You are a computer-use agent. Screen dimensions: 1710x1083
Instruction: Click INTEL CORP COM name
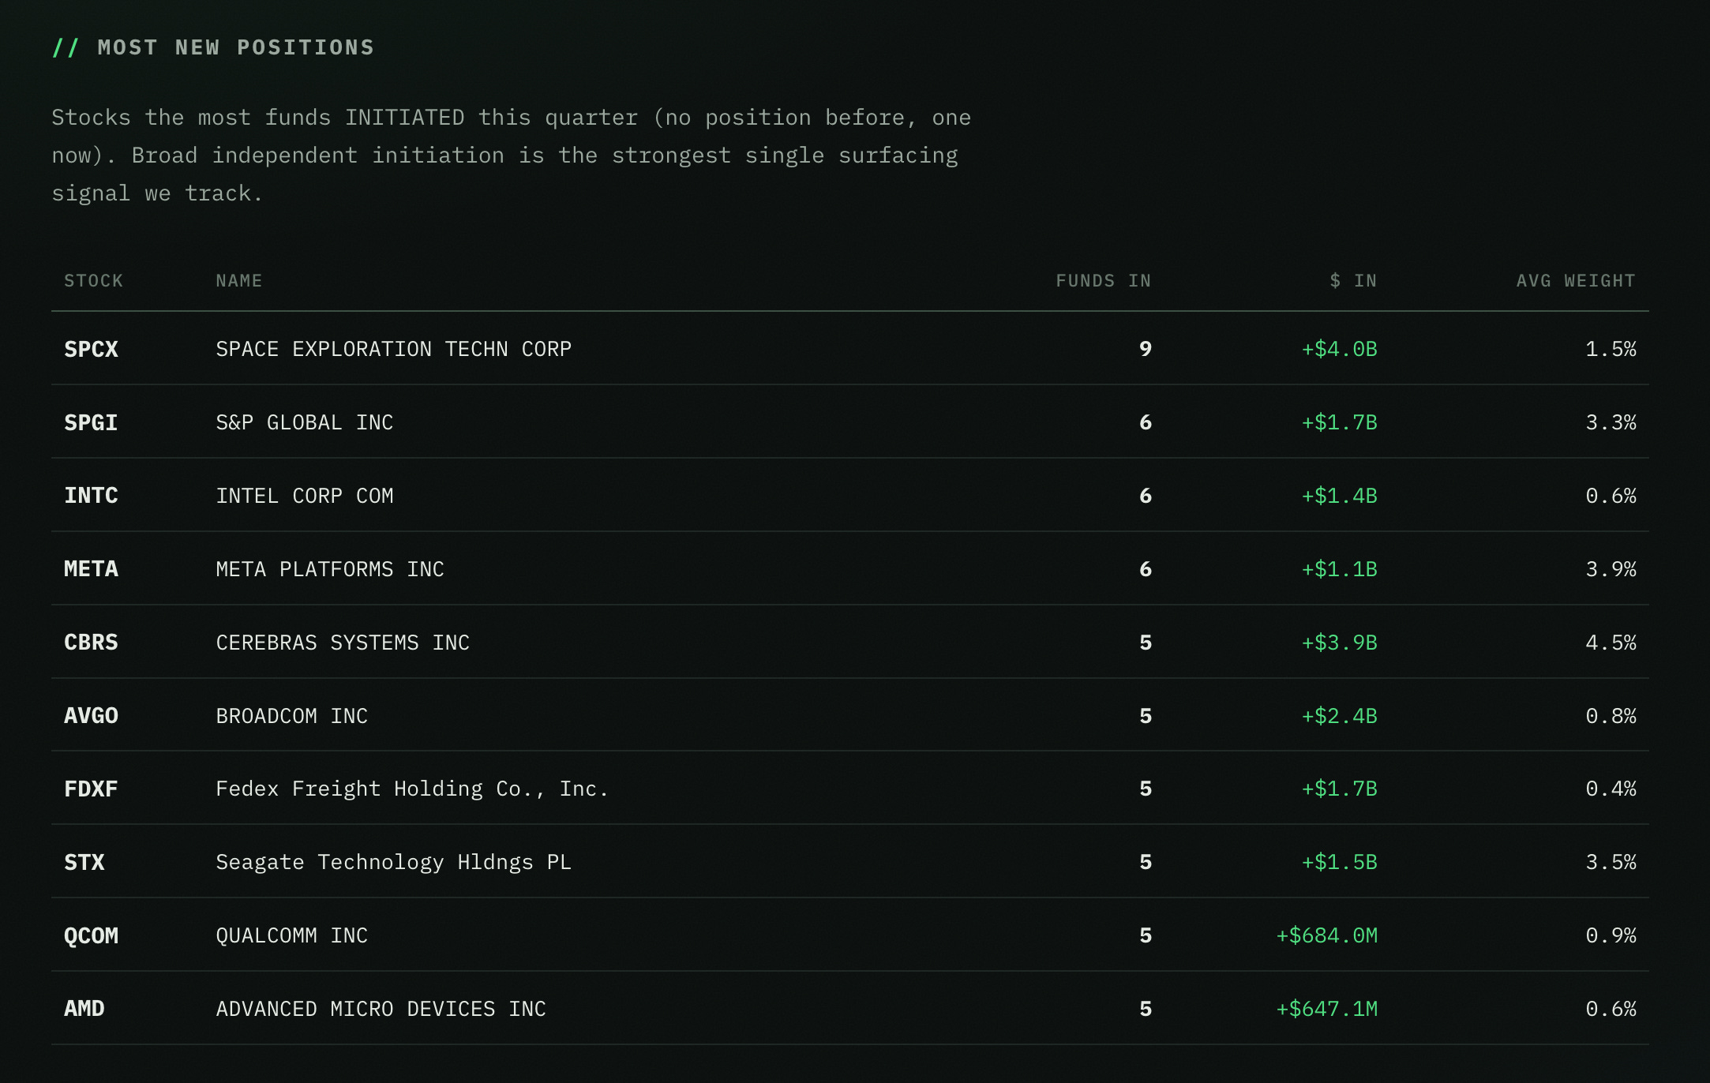point(304,496)
